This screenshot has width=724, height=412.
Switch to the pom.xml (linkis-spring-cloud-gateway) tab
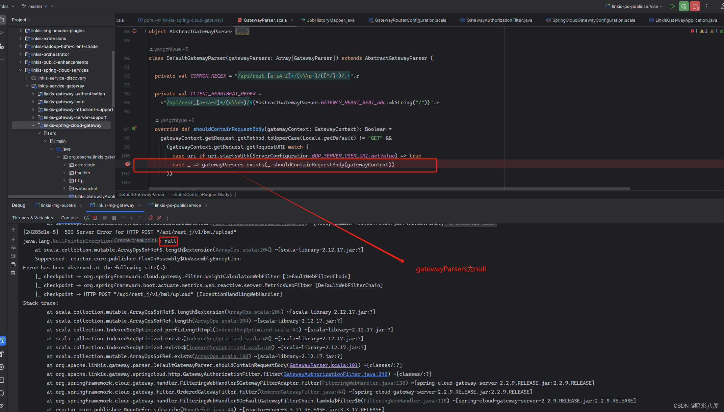(181, 20)
